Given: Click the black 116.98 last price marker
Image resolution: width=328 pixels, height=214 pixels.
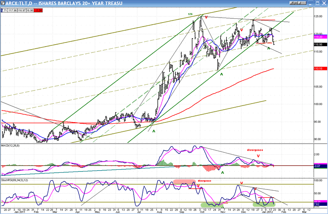Looking at the screenshot, I should (x=321, y=45).
